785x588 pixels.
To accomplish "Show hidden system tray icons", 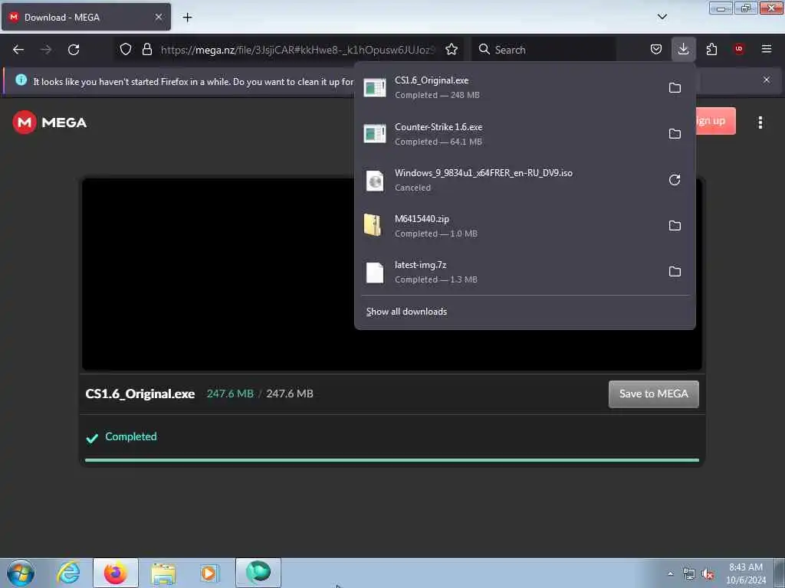I will [x=670, y=573].
